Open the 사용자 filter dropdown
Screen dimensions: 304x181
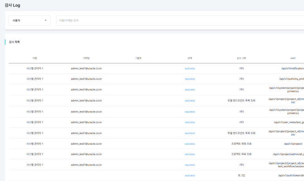(x=30, y=21)
